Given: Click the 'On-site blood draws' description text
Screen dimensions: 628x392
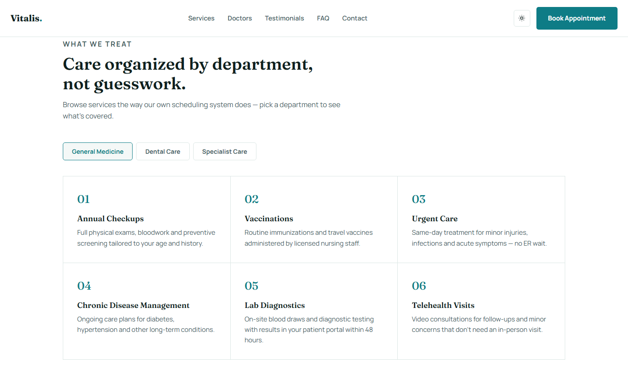Looking at the screenshot, I should click(x=309, y=330).
